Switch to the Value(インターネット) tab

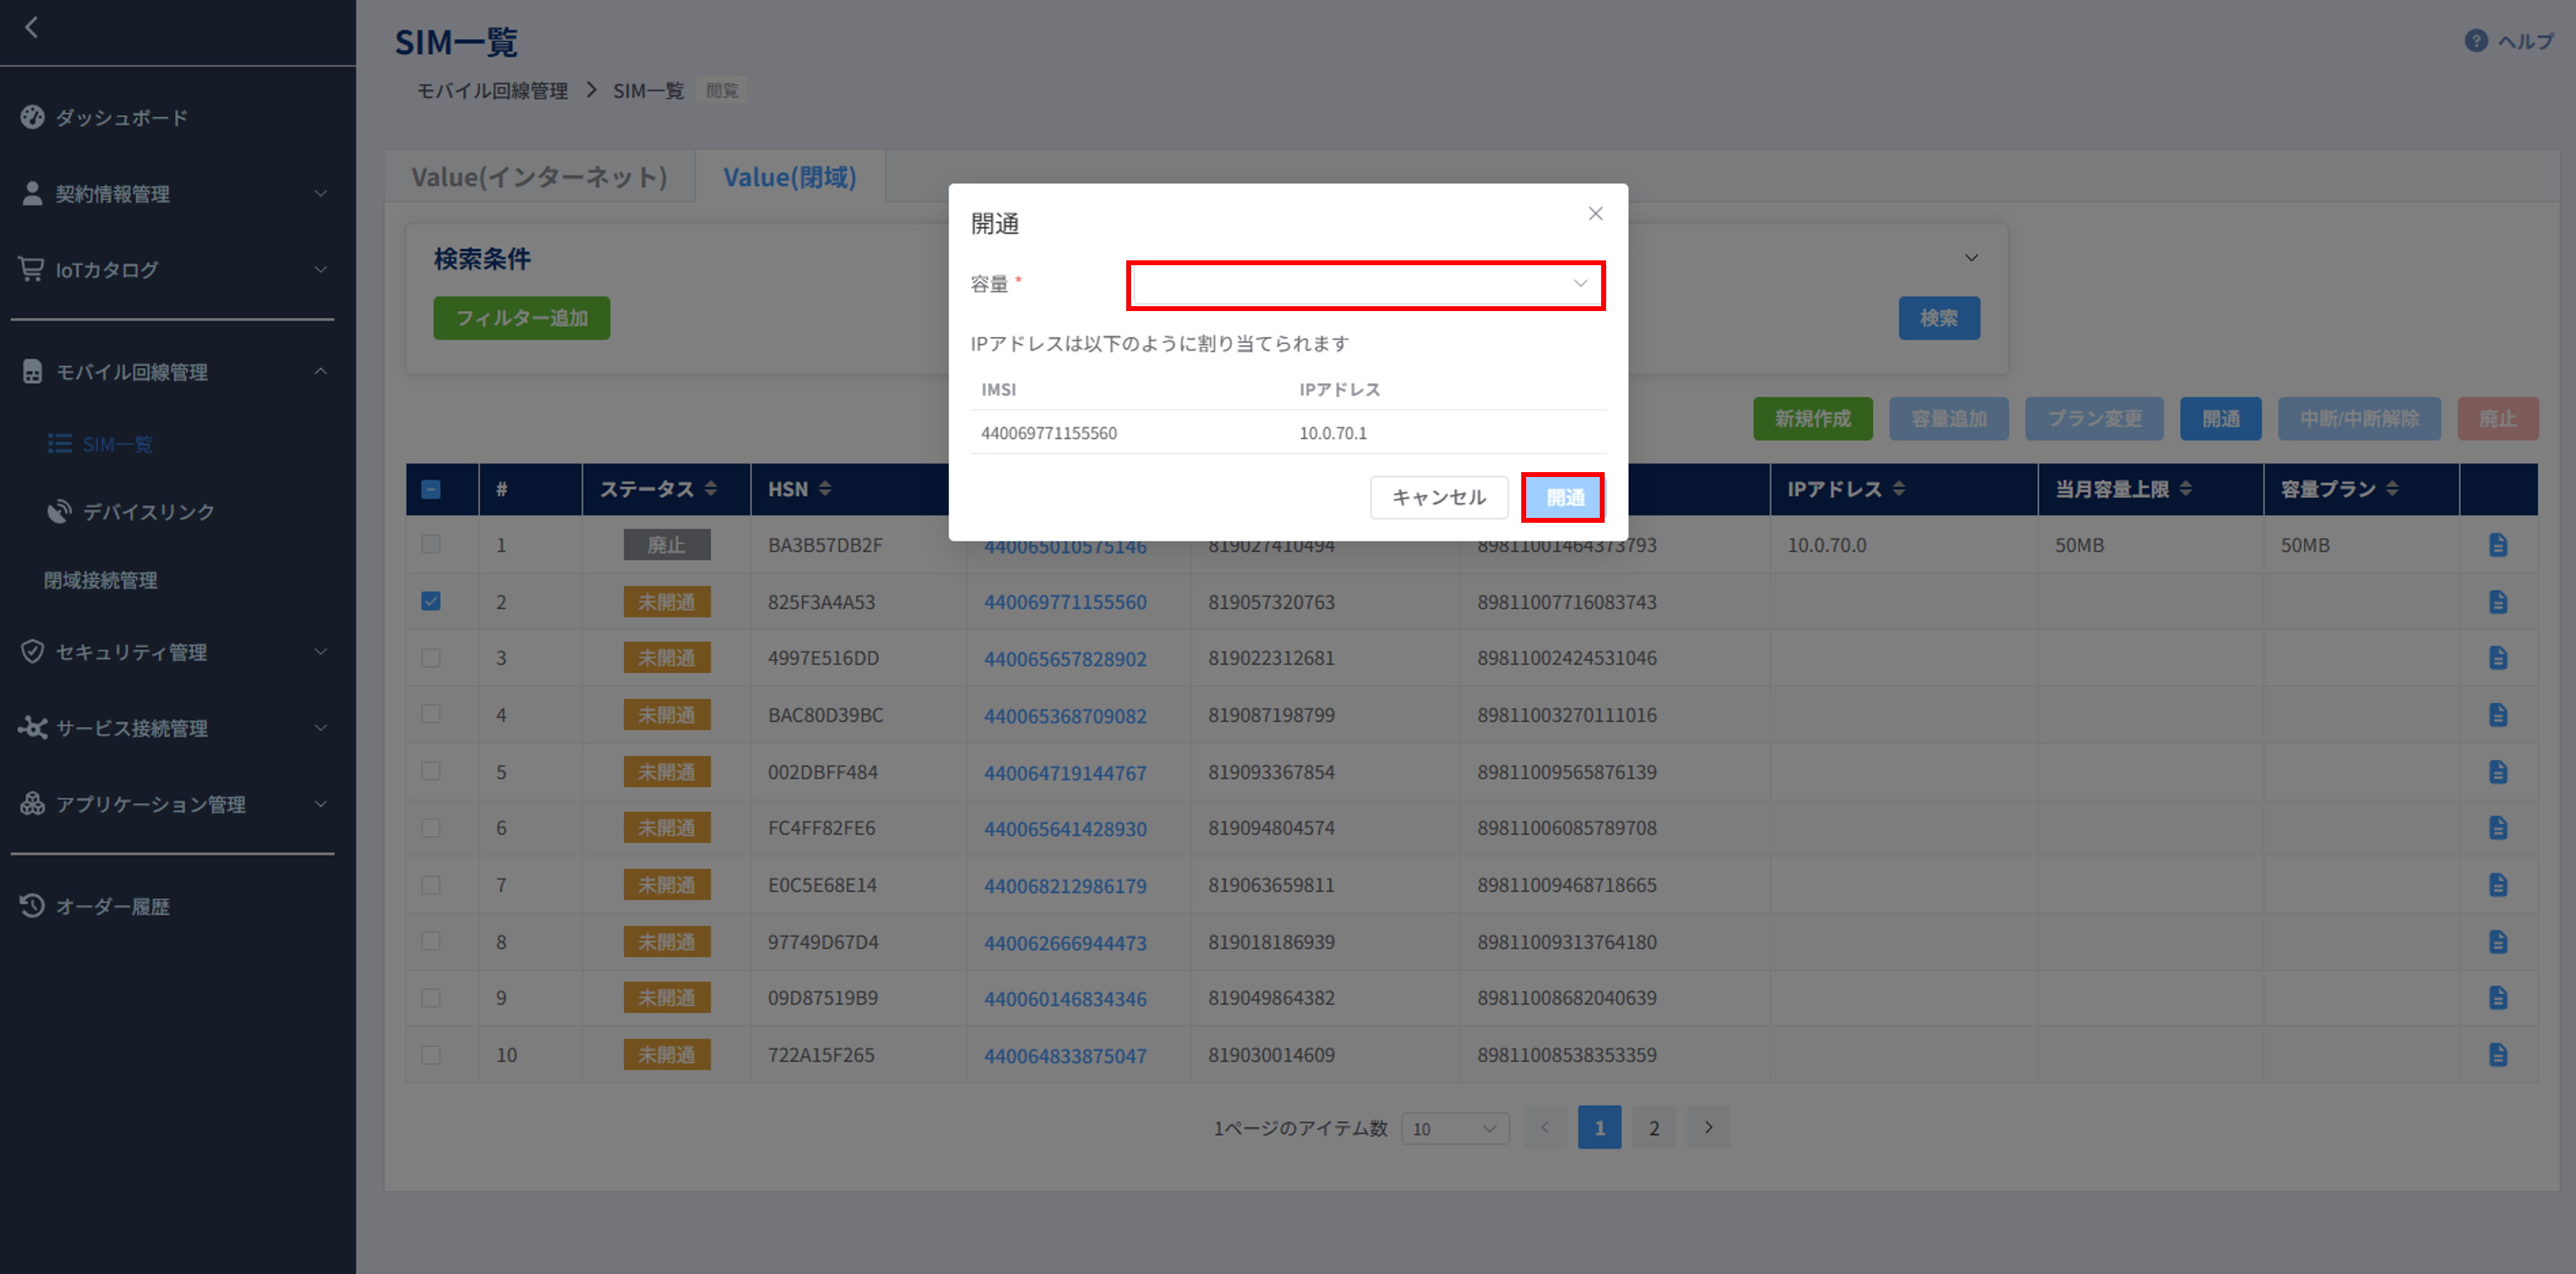[x=539, y=177]
